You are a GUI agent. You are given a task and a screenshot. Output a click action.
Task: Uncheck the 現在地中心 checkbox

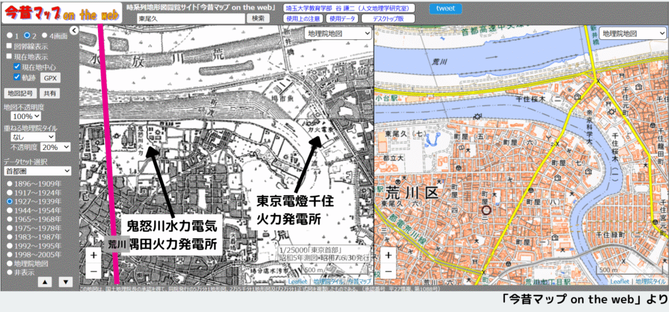click(x=18, y=67)
